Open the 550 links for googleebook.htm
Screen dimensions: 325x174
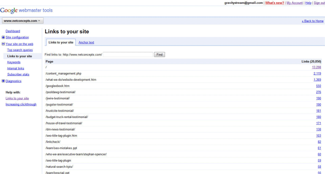pos(319,86)
